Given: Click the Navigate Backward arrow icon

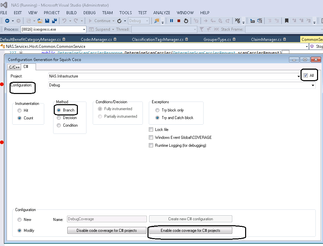Looking at the screenshot, I should 7,21.
